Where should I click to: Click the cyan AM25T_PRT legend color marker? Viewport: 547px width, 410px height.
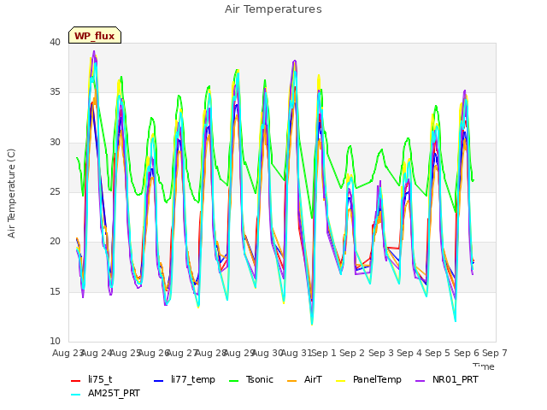[76, 395]
